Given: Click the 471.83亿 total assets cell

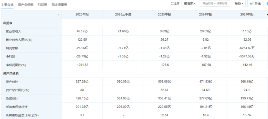Looking at the screenshot, I should coord(206,82).
